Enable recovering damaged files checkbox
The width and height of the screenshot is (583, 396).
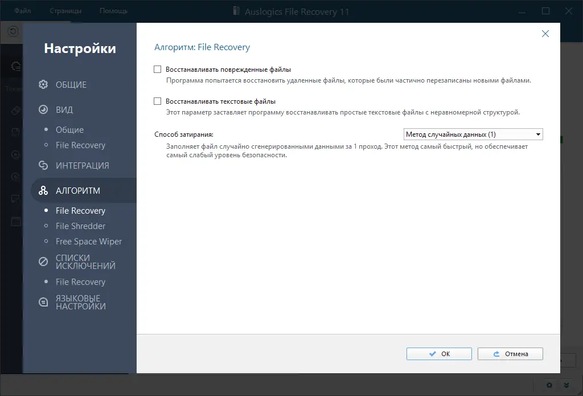157,68
